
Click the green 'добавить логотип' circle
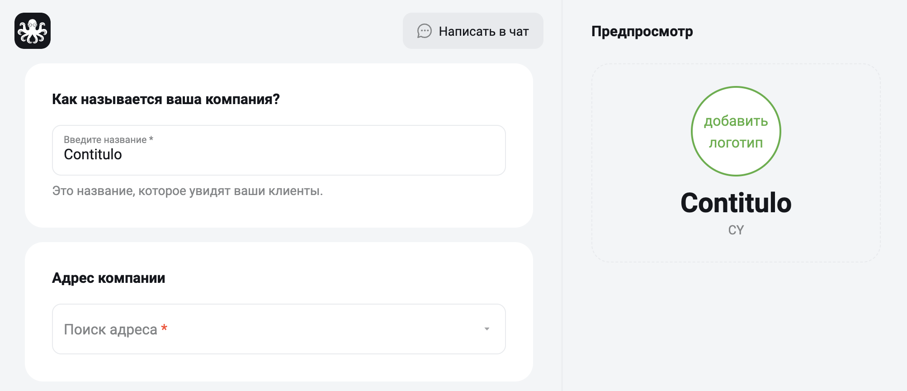point(736,131)
